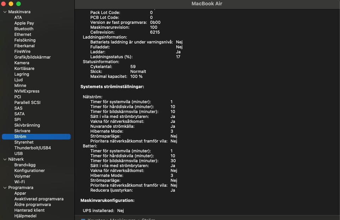
Task: Select ATA in the sidebar
Action: coord(18,17)
